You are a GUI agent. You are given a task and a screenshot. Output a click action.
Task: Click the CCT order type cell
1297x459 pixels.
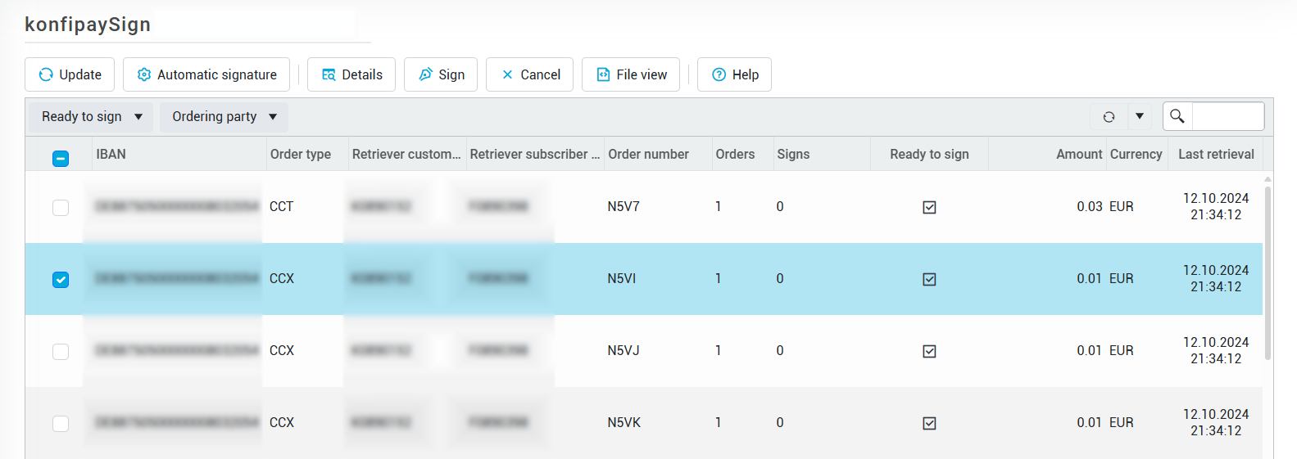[x=281, y=207]
